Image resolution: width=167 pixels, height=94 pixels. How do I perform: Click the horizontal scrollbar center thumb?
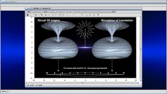coord(82,83)
